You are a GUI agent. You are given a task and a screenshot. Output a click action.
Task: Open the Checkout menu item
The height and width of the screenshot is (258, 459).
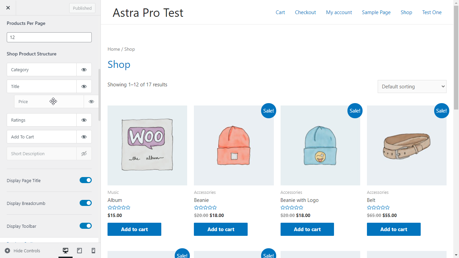pyautogui.click(x=305, y=12)
